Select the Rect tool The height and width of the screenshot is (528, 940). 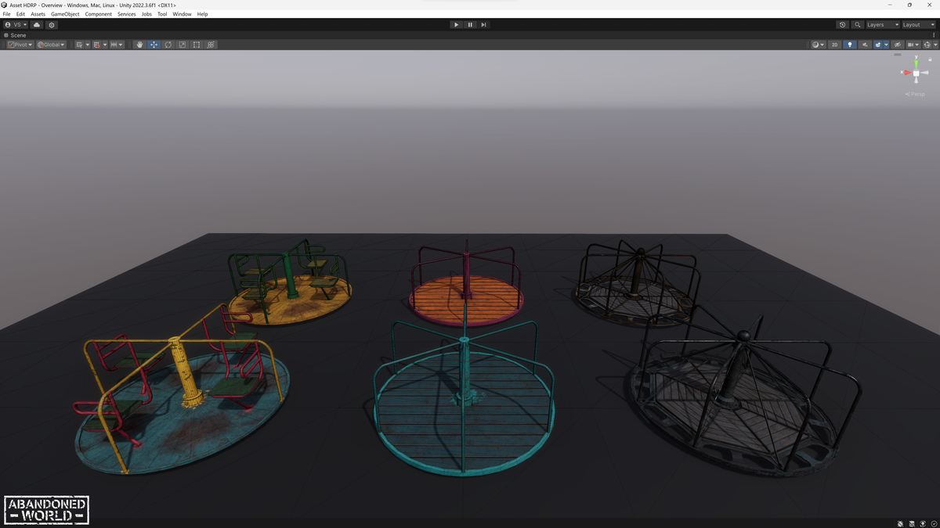[x=197, y=45]
